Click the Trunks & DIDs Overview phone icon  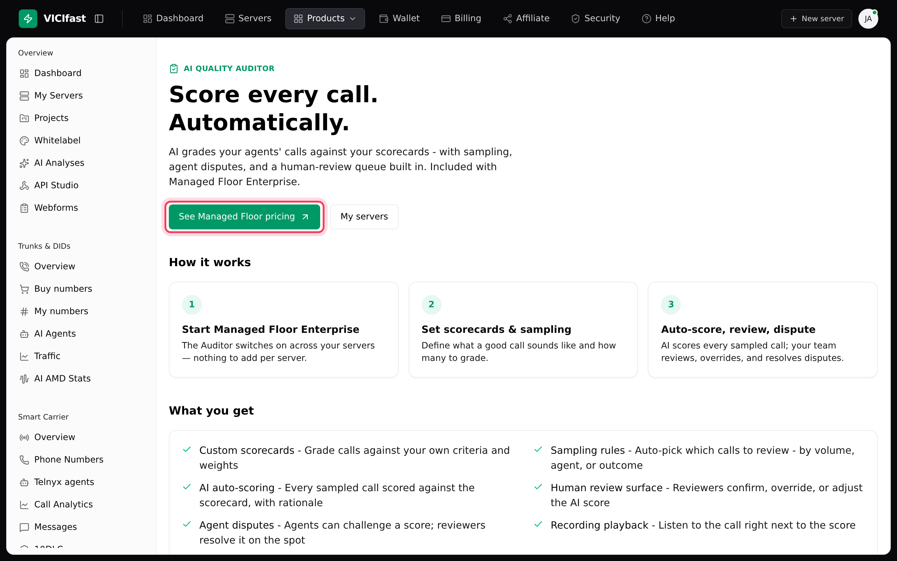pos(24,267)
